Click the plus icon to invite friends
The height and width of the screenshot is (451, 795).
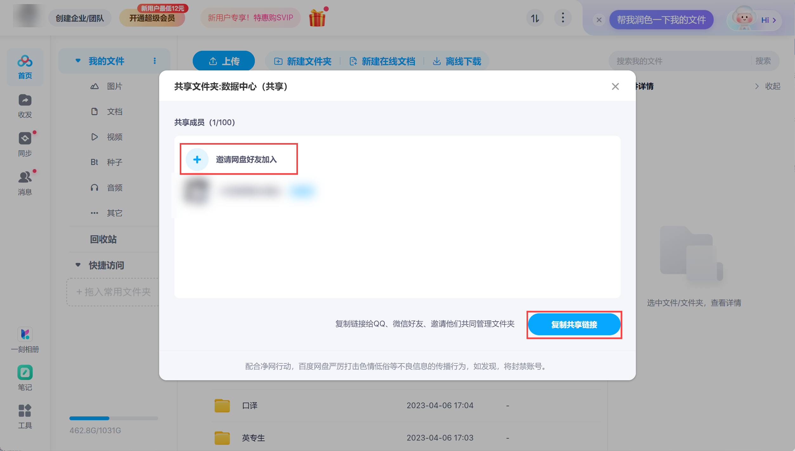197,159
